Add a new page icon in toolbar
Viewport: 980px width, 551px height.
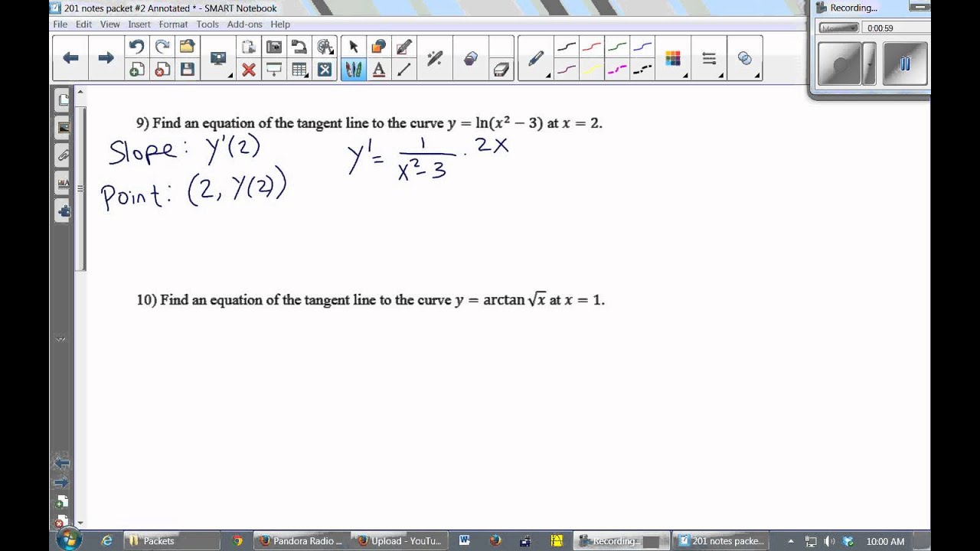point(136,70)
